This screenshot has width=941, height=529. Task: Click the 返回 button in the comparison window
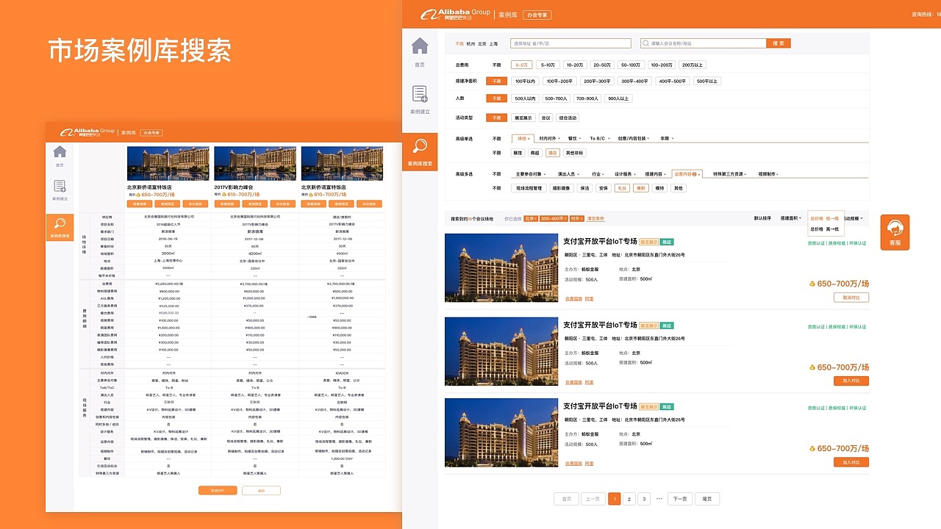point(262,490)
